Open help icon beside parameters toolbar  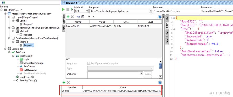160,17
